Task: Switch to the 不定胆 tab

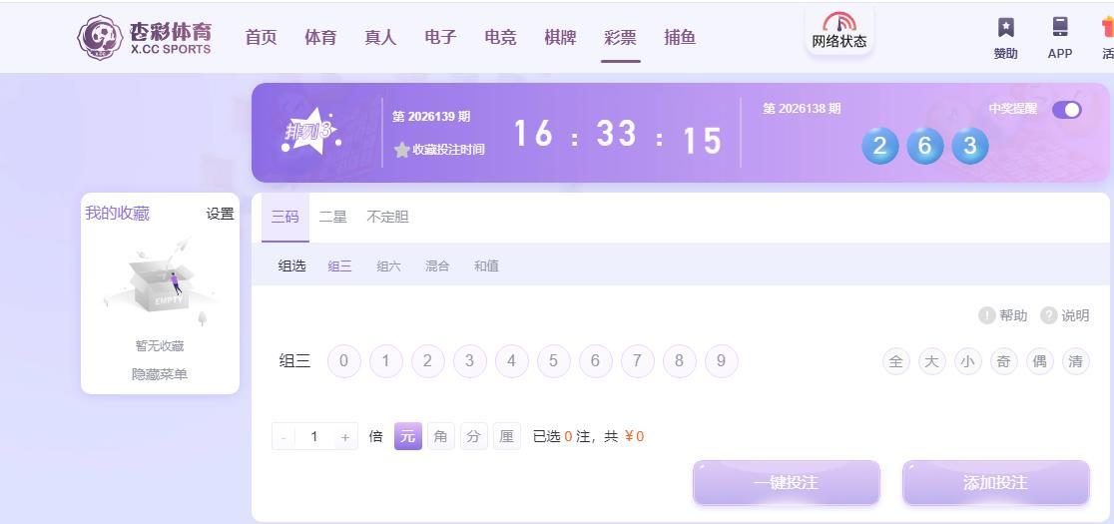Action: (387, 217)
